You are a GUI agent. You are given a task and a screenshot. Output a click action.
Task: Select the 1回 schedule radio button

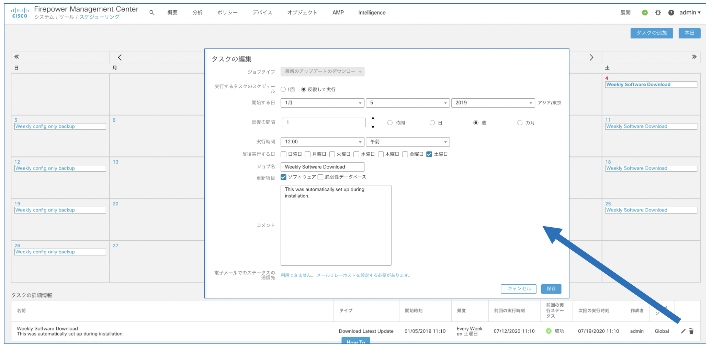(x=283, y=89)
